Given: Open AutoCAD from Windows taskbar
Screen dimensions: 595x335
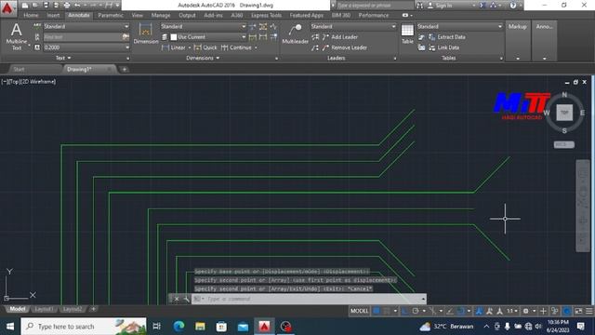Looking at the screenshot, I should pyautogui.click(x=264, y=327).
